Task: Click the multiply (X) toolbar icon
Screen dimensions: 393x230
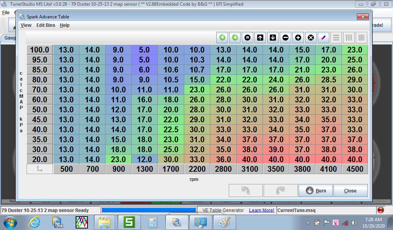Action: pyautogui.click(x=311, y=38)
